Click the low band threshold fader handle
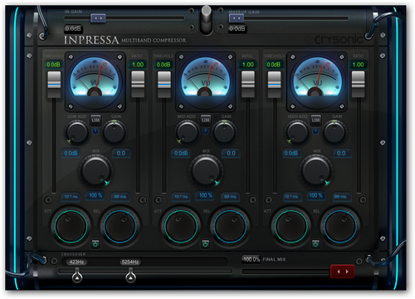The image size is (415, 299). [x=54, y=84]
